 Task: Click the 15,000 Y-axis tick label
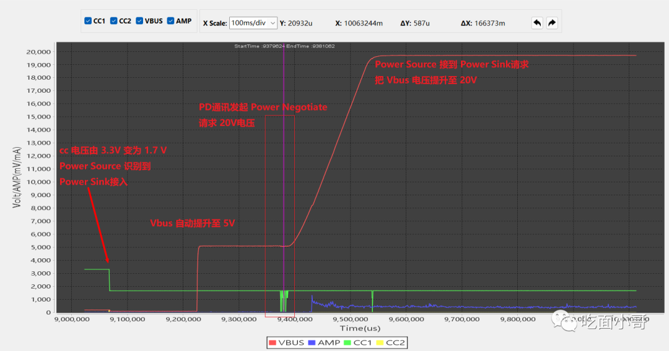pyautogui.click(x=39, y=117)
